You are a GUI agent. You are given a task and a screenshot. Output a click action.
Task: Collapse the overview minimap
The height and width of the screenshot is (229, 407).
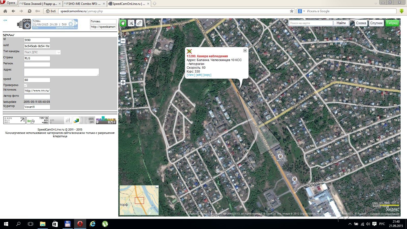pyautogui.click(x=157, y=187)
